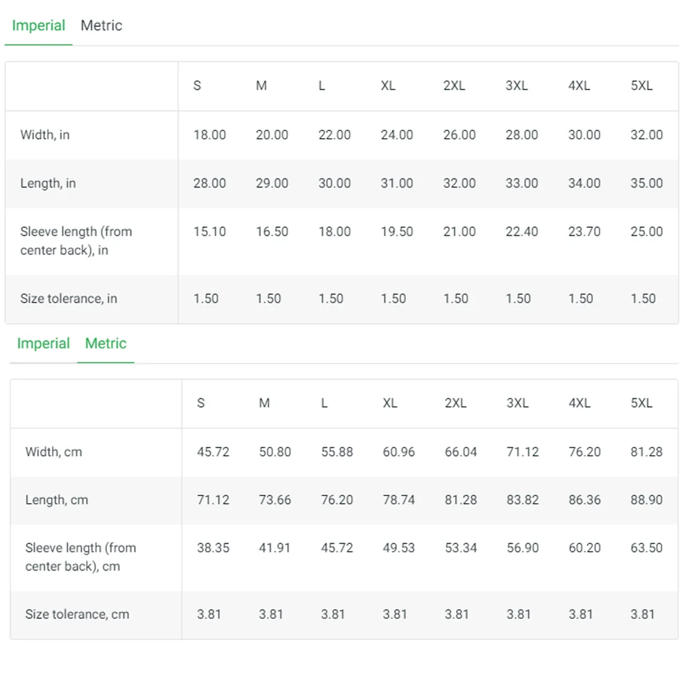Click the S header in the cm table
The width and height of the screenshot is (694, 694).
(x=201, y=403)
